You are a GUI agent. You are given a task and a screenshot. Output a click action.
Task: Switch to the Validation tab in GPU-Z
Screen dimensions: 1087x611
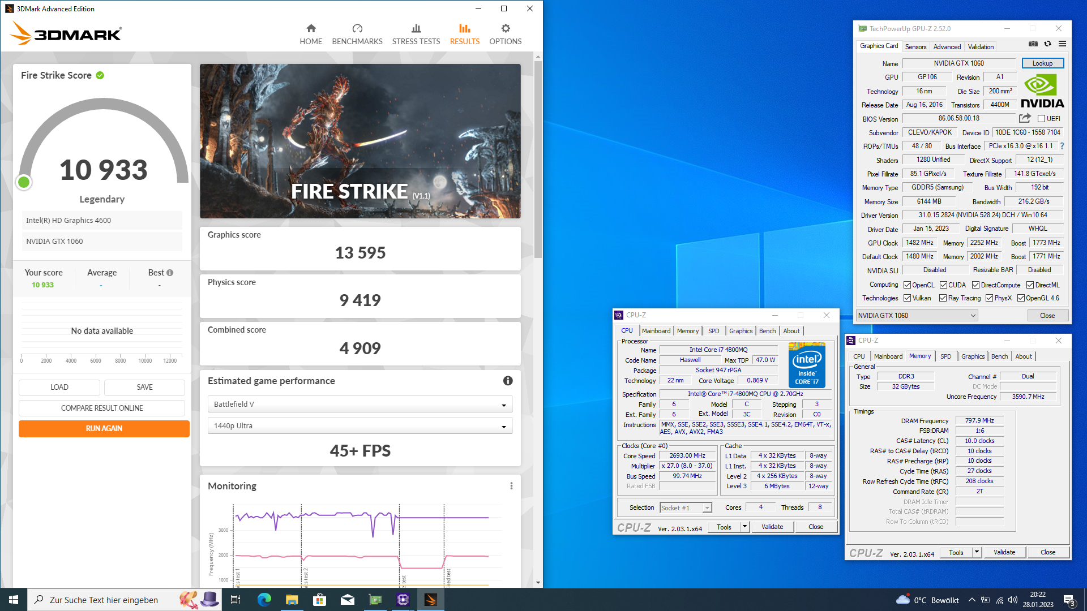click(x=981, y=47)
